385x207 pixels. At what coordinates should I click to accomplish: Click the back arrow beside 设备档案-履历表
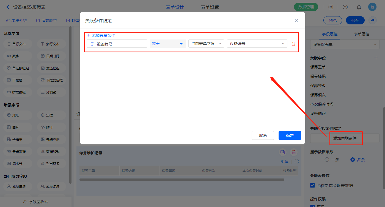click(8, 7)
